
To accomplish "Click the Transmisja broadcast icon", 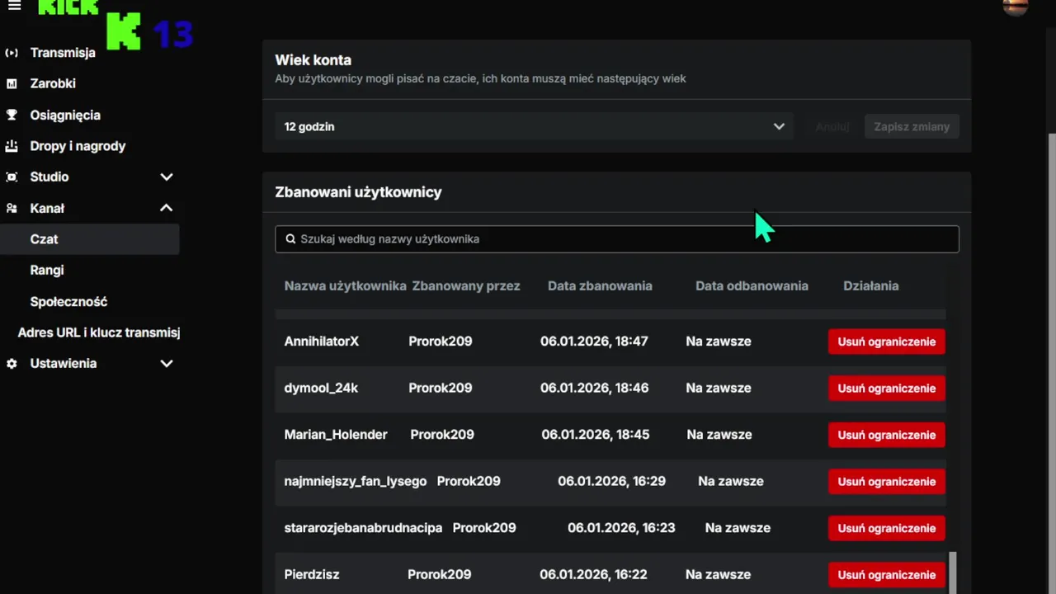I will 12,53.
